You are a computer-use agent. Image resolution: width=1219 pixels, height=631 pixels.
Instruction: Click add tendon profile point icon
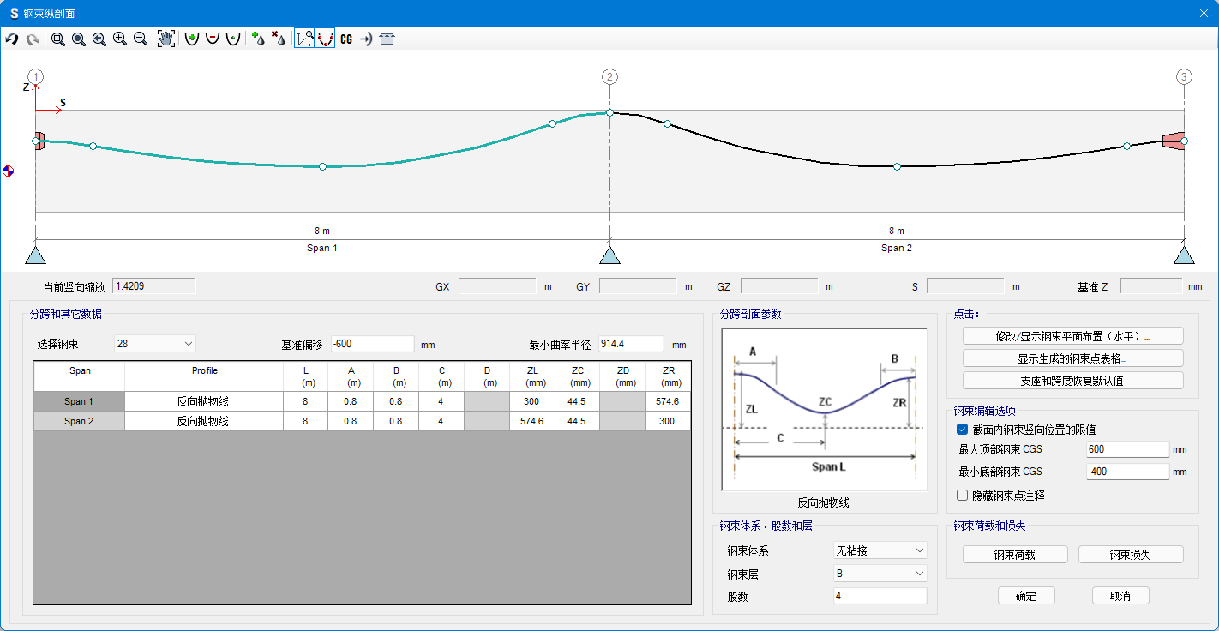(x=192, y=39)
